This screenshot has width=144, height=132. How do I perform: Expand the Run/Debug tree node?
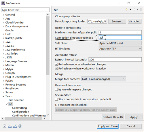coord(3,88)
